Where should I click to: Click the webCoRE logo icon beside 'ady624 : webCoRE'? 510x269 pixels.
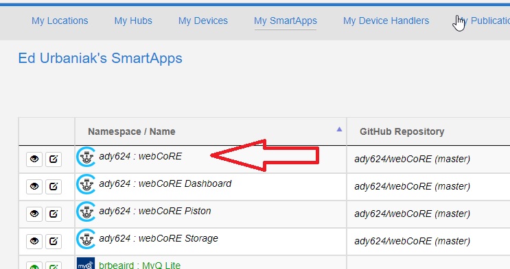click(86, 157)
